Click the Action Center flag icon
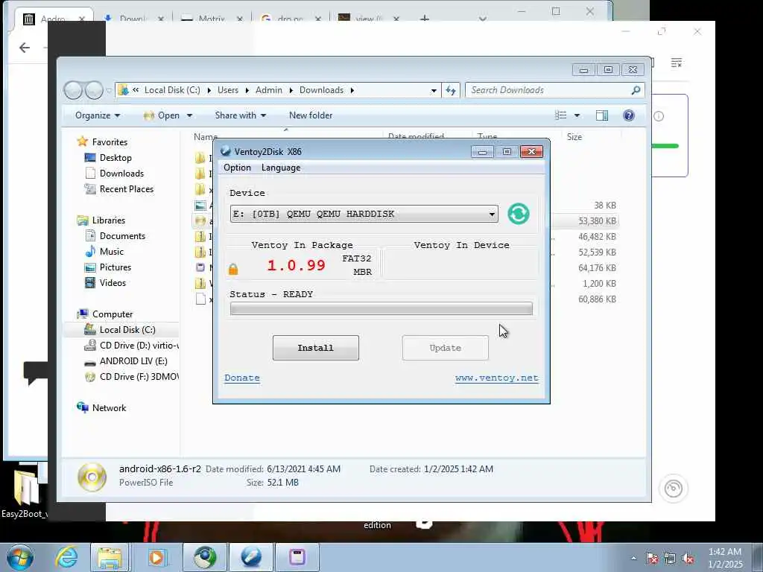The height and width of the screenshot is (572, 763). pos(652,559)
